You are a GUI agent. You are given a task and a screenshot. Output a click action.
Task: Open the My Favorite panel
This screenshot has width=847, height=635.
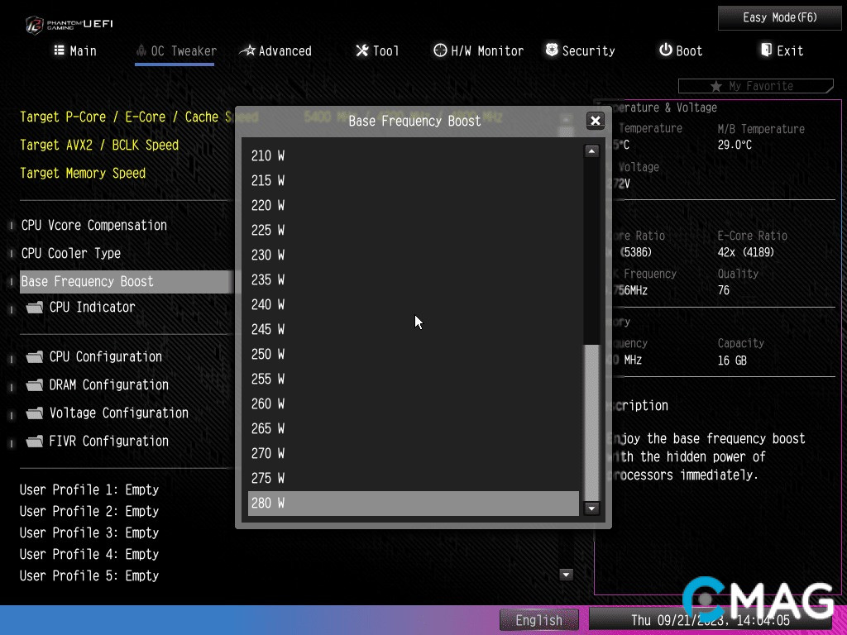(x=754, y=86)
